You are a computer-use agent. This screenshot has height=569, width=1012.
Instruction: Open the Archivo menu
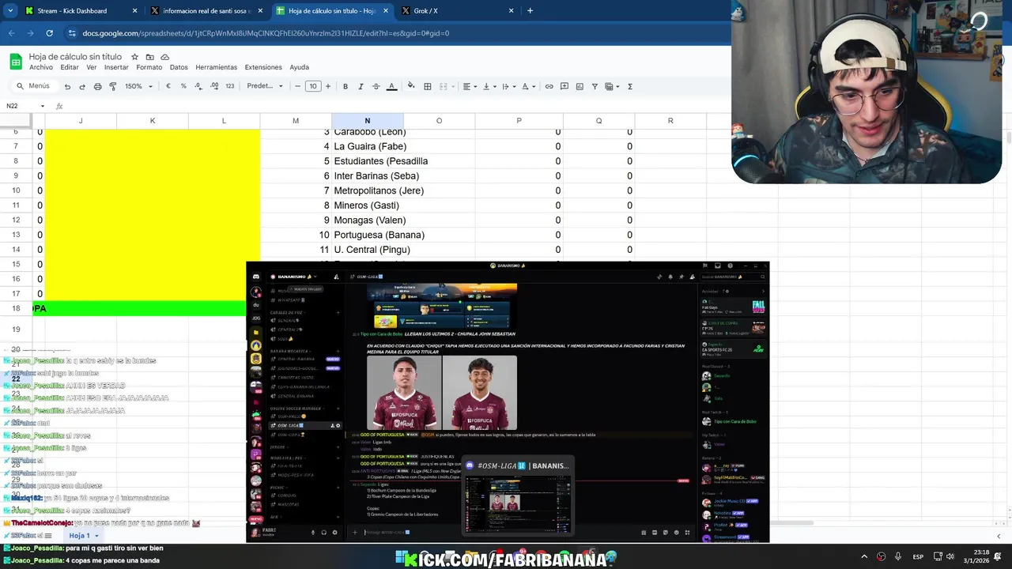[41, 67]
